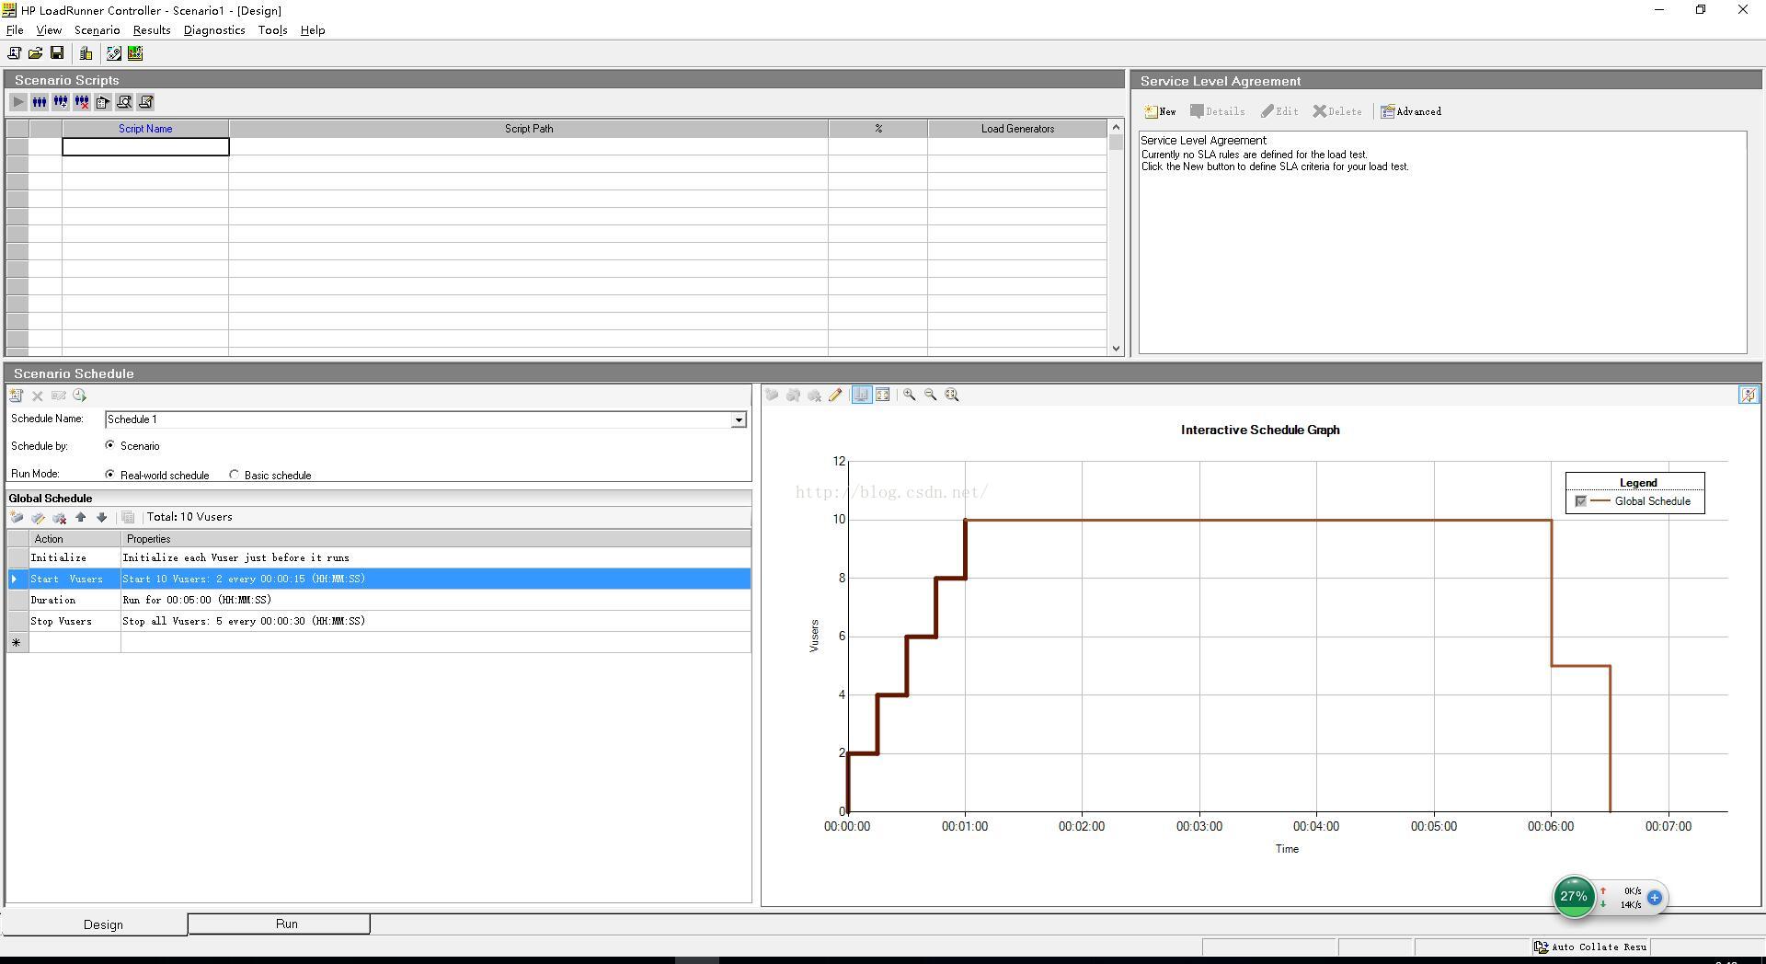Click the Delete Action icon in Global Schedule

point(60,518)
